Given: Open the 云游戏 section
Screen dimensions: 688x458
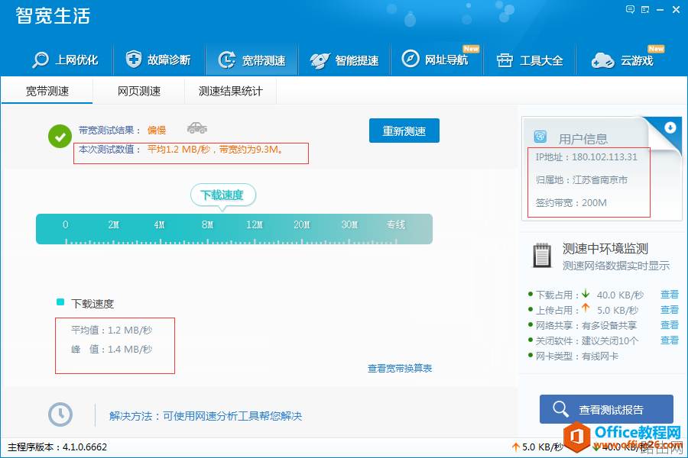Looking at the screenshot, I should coord(622,60).
